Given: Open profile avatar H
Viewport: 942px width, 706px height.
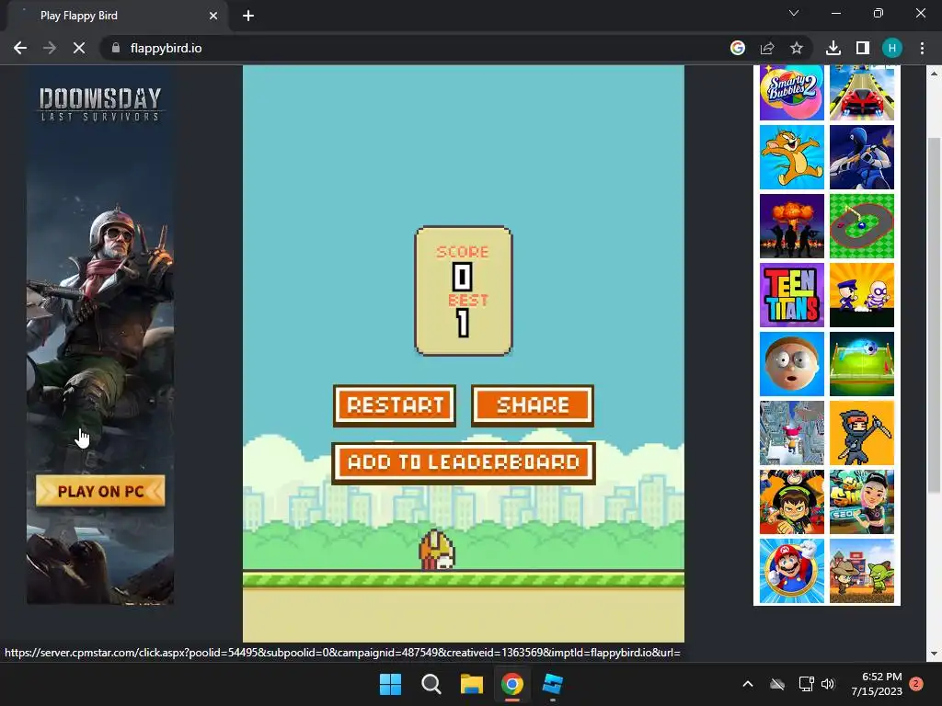Looking at the screenshot, I should (892, 48).
